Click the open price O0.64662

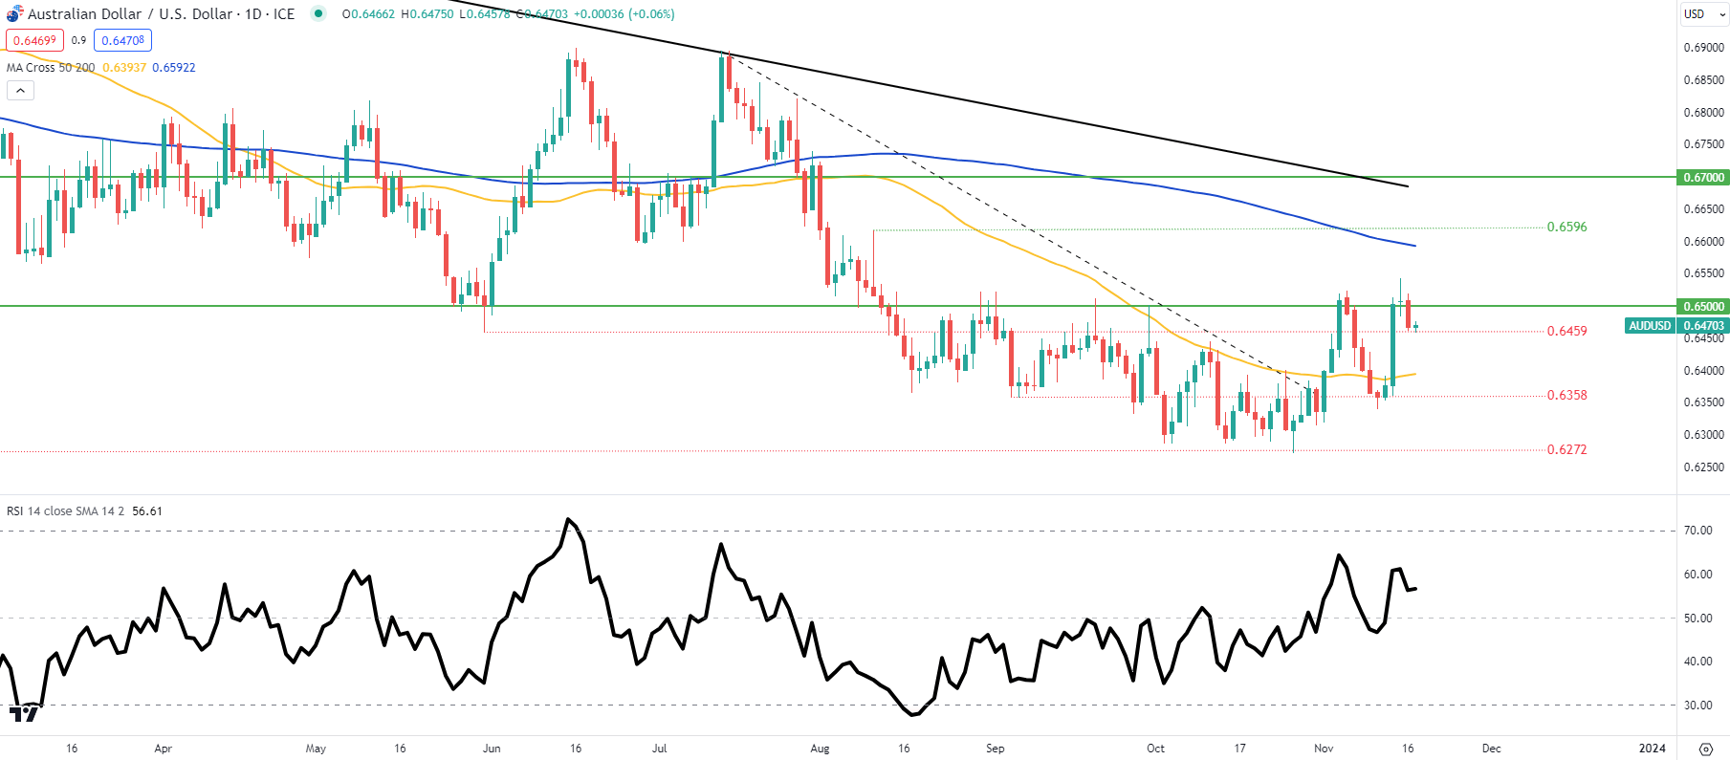pos(368,14)
